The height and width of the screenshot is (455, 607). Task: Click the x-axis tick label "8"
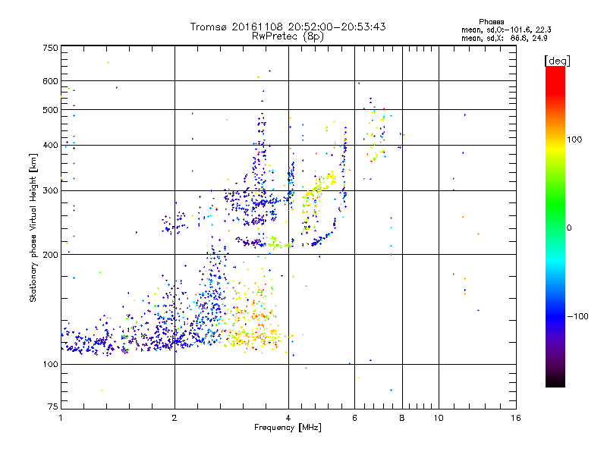[402, 418]
